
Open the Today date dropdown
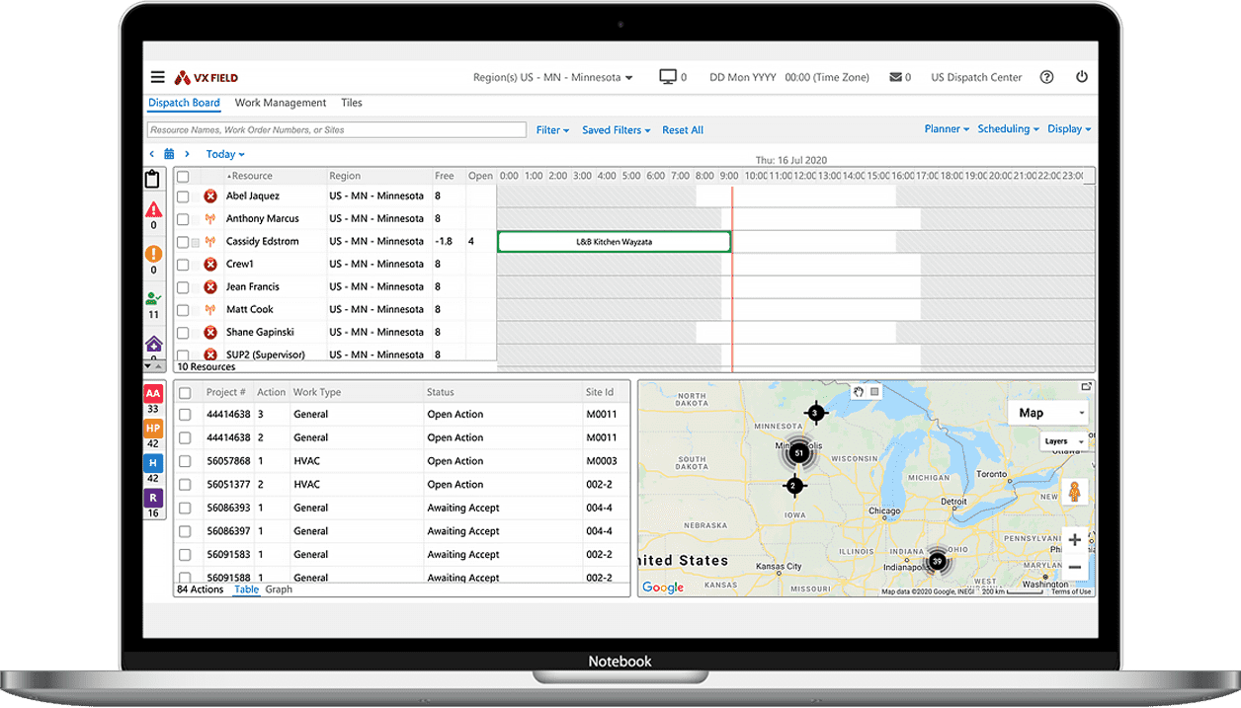tap(225, 154)
